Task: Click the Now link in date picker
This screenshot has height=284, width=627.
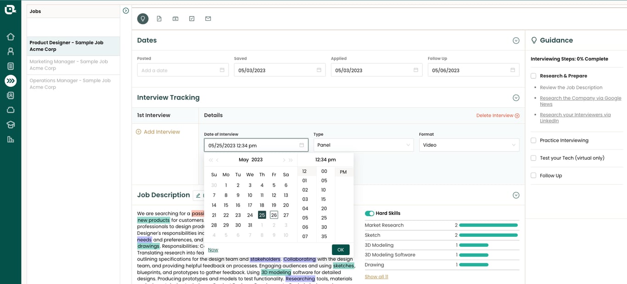Action: pos(213,250)
